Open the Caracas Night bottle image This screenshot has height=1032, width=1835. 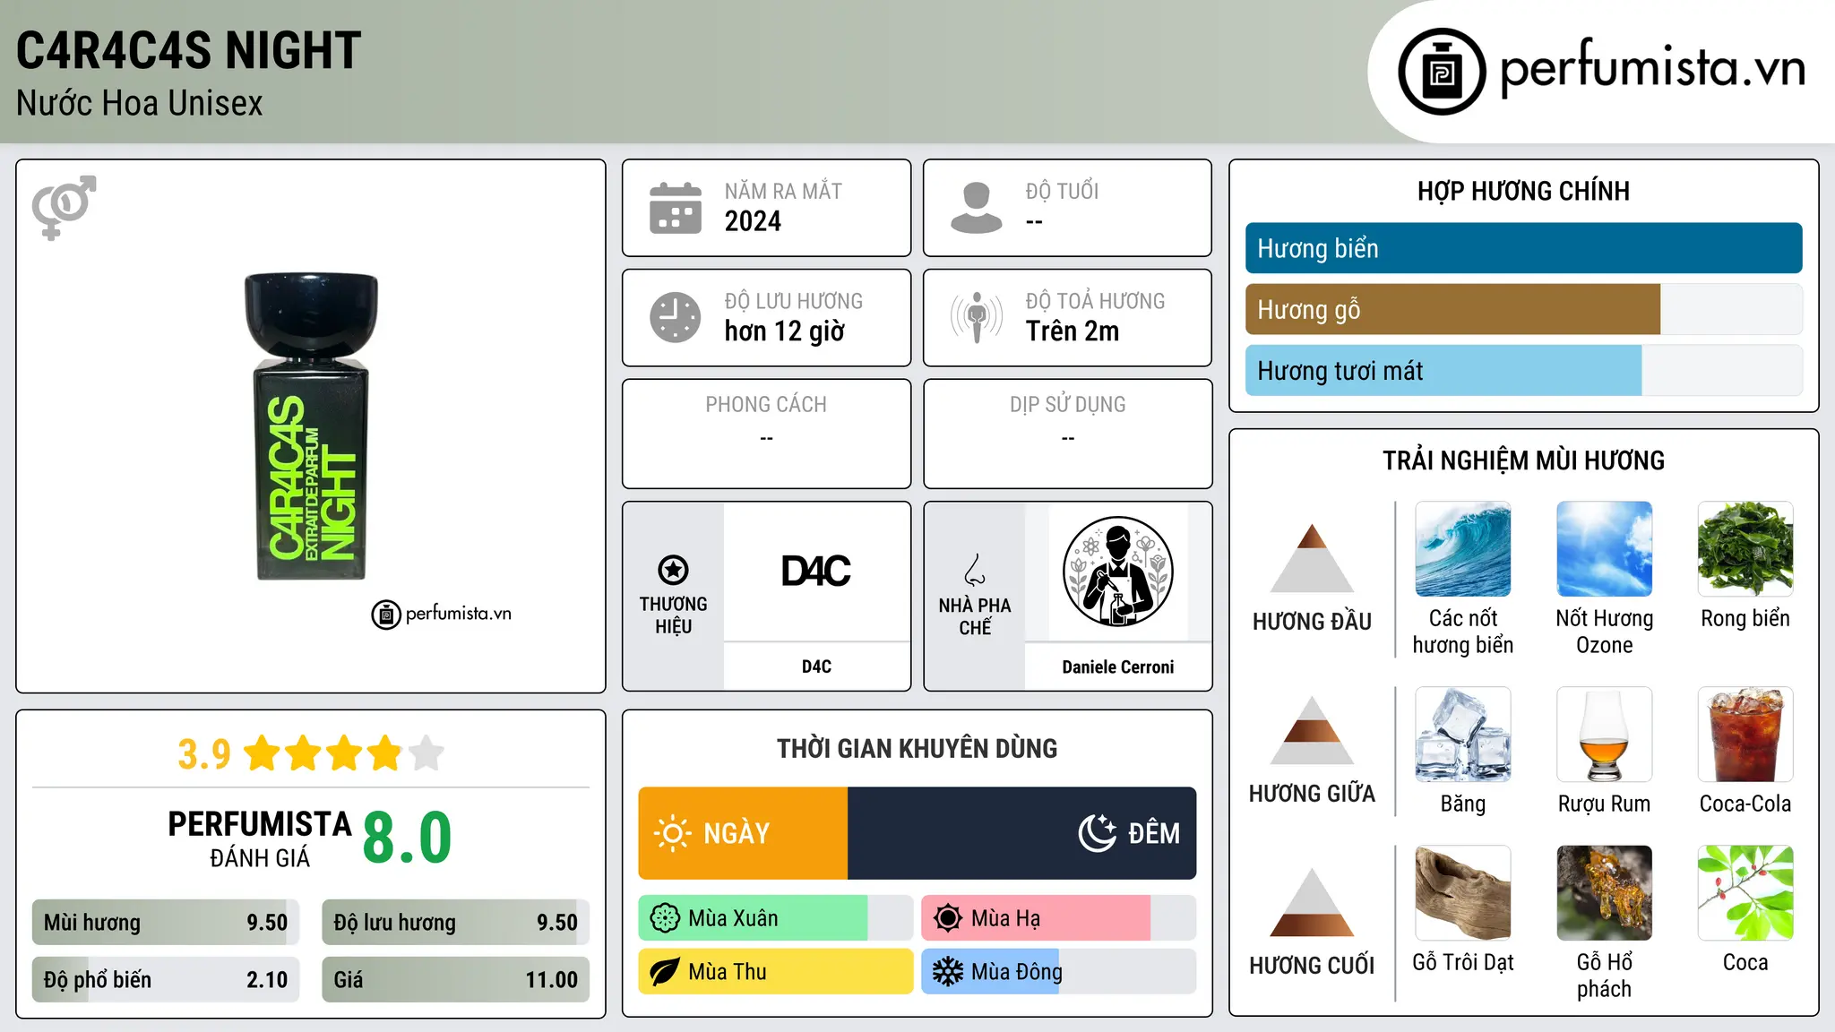pos(311,426)
